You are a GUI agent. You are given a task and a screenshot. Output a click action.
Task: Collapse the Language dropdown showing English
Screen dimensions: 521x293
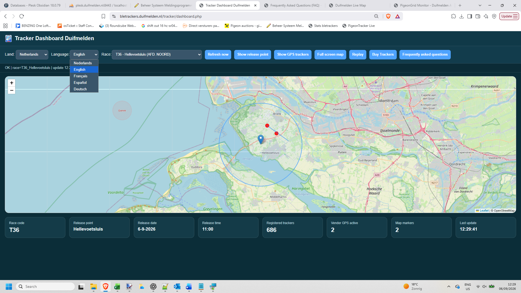pos(84,55)
